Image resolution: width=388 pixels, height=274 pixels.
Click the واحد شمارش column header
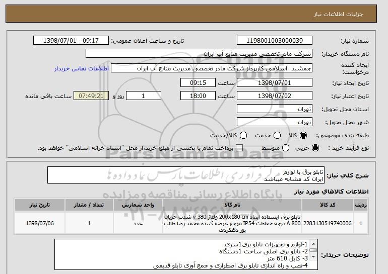pos(138,205)
